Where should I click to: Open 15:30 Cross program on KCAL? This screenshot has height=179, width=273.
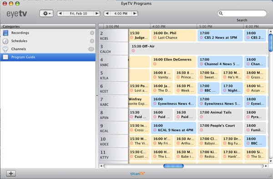tap(139, 128)
